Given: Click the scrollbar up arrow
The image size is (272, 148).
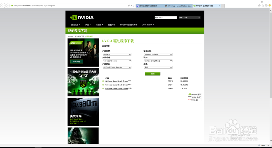Looking at the screenshot, I should [x=271, y=11].
